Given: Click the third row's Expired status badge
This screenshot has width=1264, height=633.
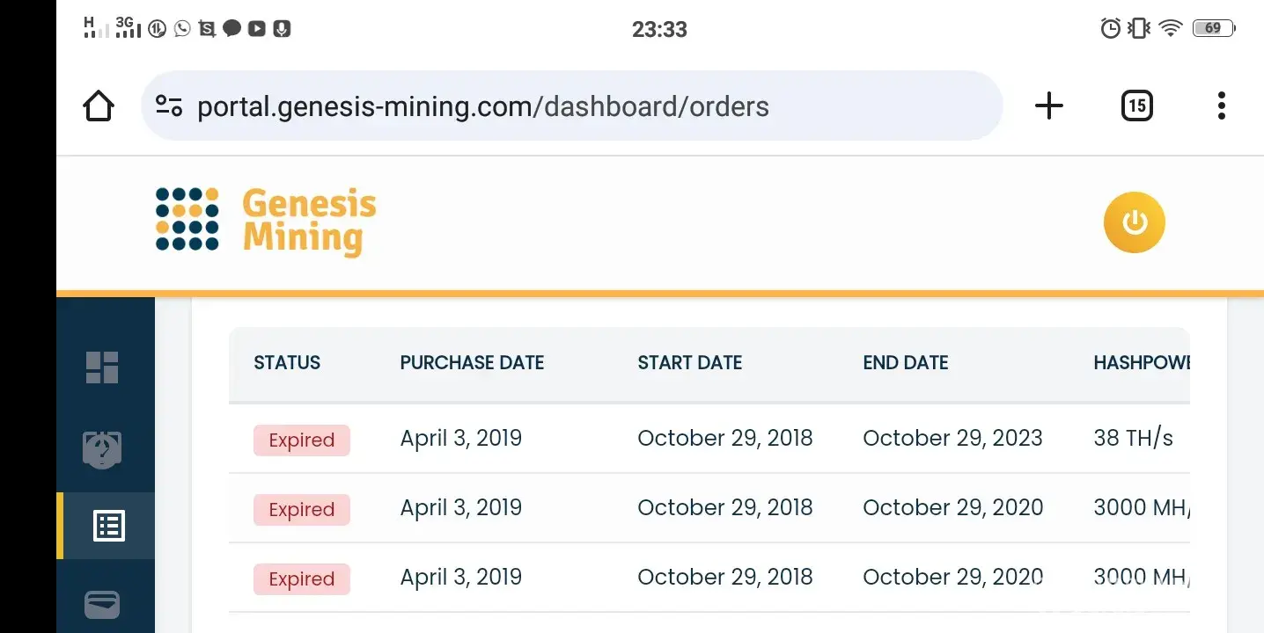Looking at the screenshot, I should [x=302, y=579].
